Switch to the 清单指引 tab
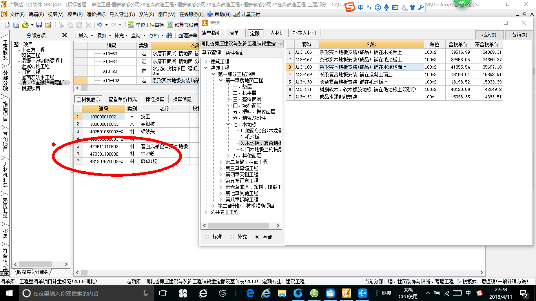The image size is (536, 301). pyautogui.click(x=211, y=33)
